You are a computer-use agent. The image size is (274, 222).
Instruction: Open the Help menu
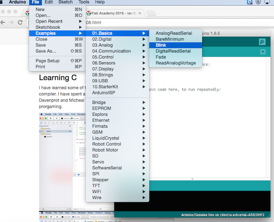click(x=100, y=2)
